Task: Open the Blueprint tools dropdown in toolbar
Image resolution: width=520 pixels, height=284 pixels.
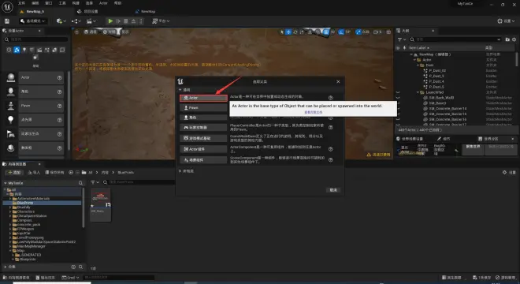Action: pyautogui.click(x=76, y=21)
